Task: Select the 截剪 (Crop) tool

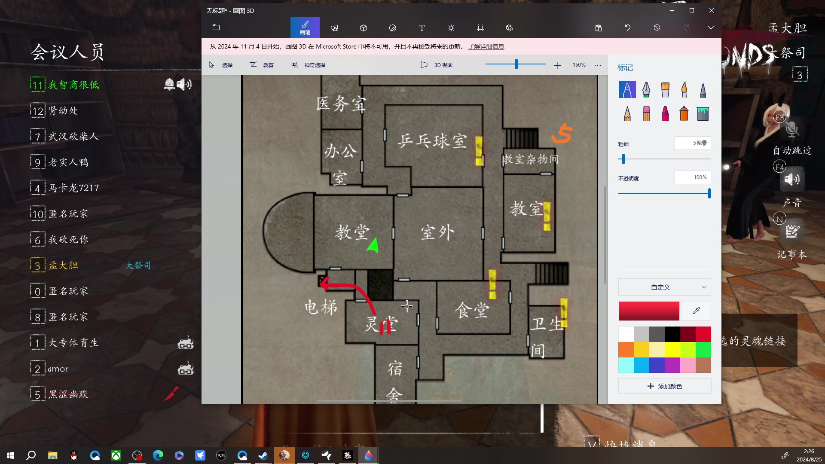Action: point(261,64)
